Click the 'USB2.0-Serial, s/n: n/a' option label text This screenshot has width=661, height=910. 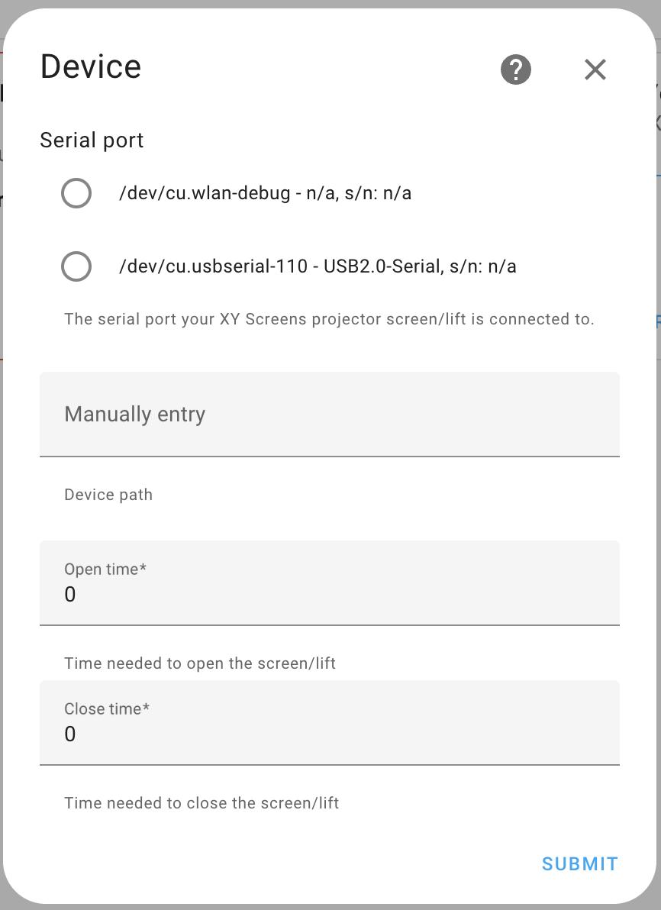click(420, 266)
